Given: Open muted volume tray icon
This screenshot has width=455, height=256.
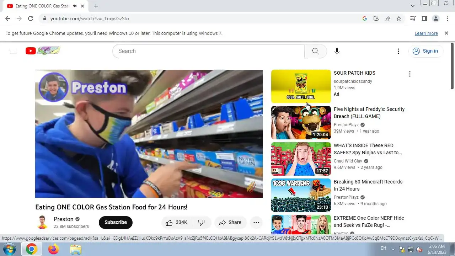Looking at the screenshot, I should coord(419,249).
